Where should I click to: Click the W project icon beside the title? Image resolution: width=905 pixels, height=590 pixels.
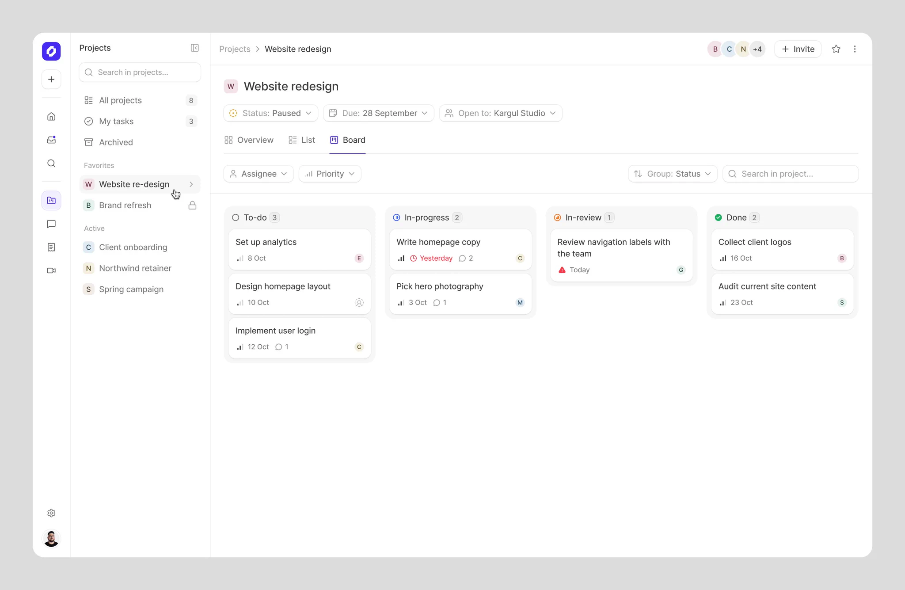click(231, 86)
